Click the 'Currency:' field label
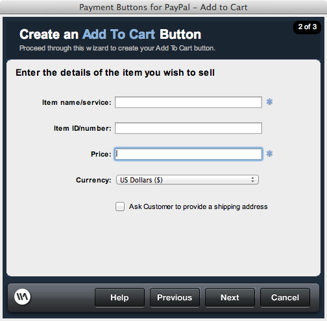The image size is (327, 321). coord(93,180)
